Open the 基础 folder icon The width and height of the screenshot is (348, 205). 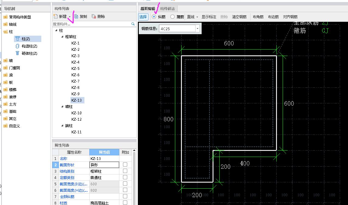point(5,111)
